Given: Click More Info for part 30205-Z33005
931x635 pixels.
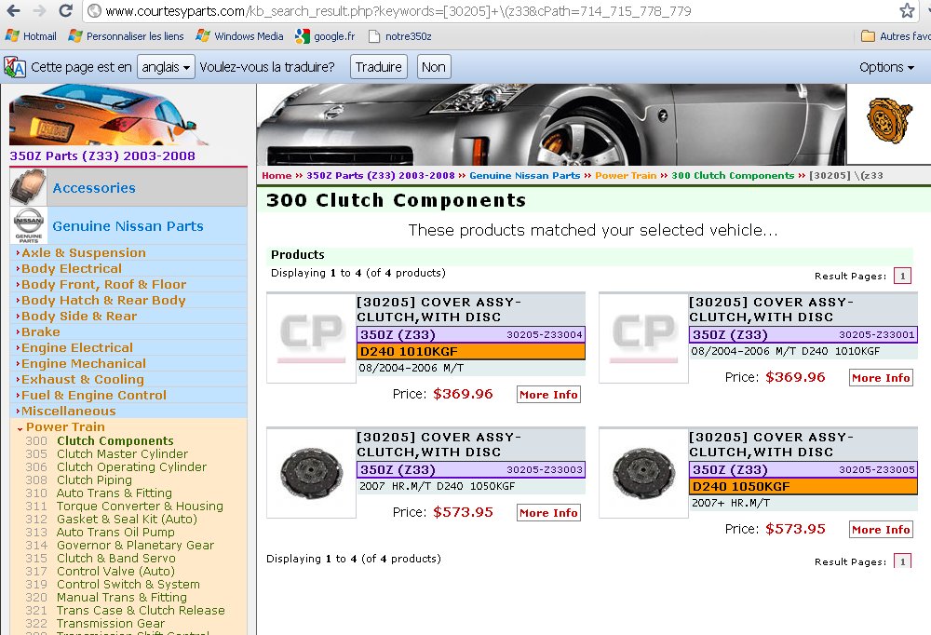Looking at the screenshot, I should coord(881,529).
